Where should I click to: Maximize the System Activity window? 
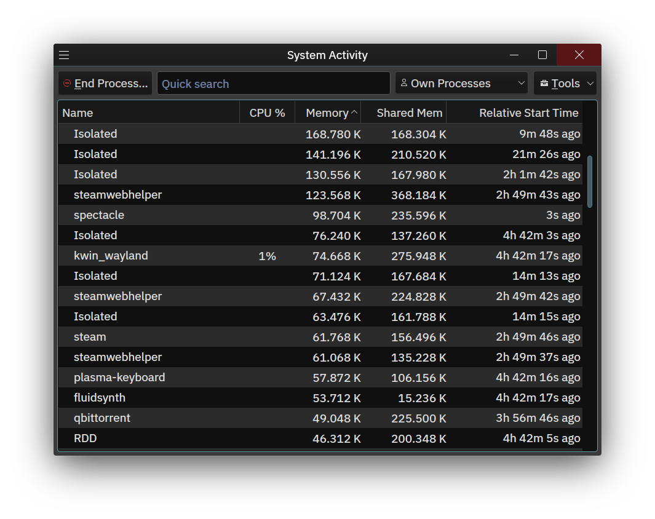[x=542, y=55]
